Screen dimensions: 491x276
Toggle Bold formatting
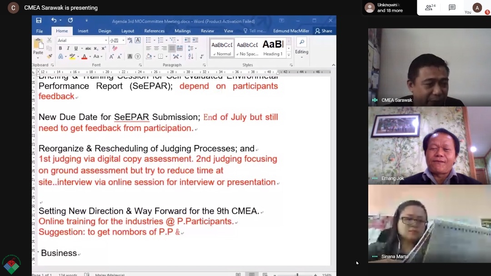[x=60, y=48]
